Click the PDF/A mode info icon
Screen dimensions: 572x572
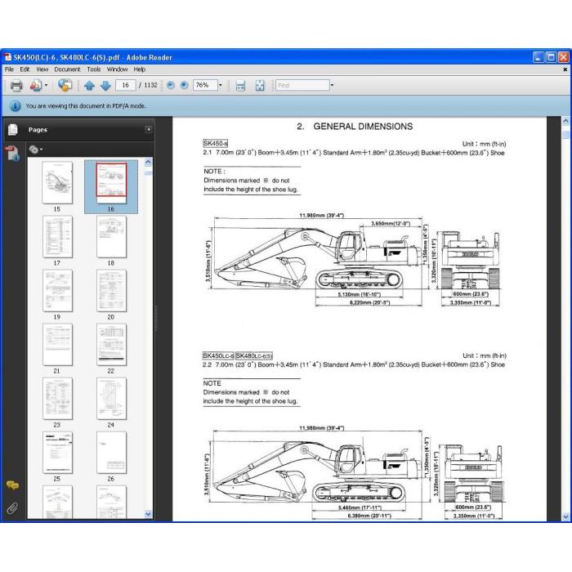15,106
